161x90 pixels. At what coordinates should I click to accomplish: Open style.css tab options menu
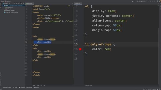158,3
